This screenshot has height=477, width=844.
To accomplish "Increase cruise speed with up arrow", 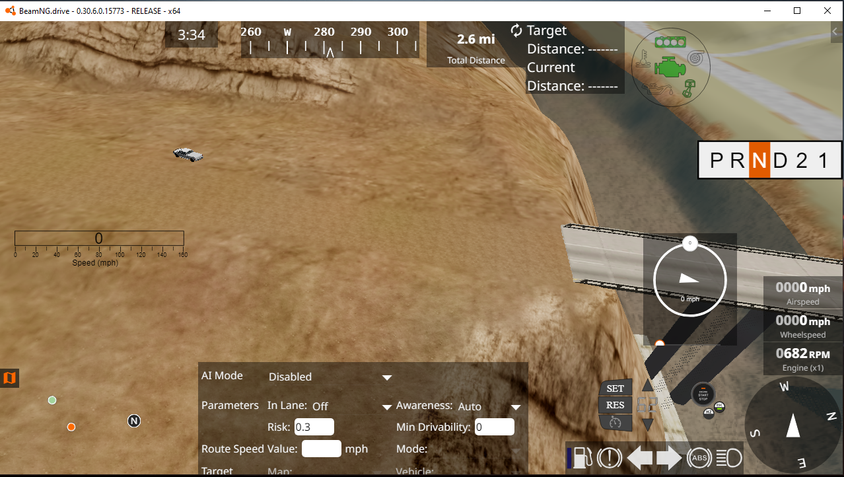I will (x=648, y=385).
